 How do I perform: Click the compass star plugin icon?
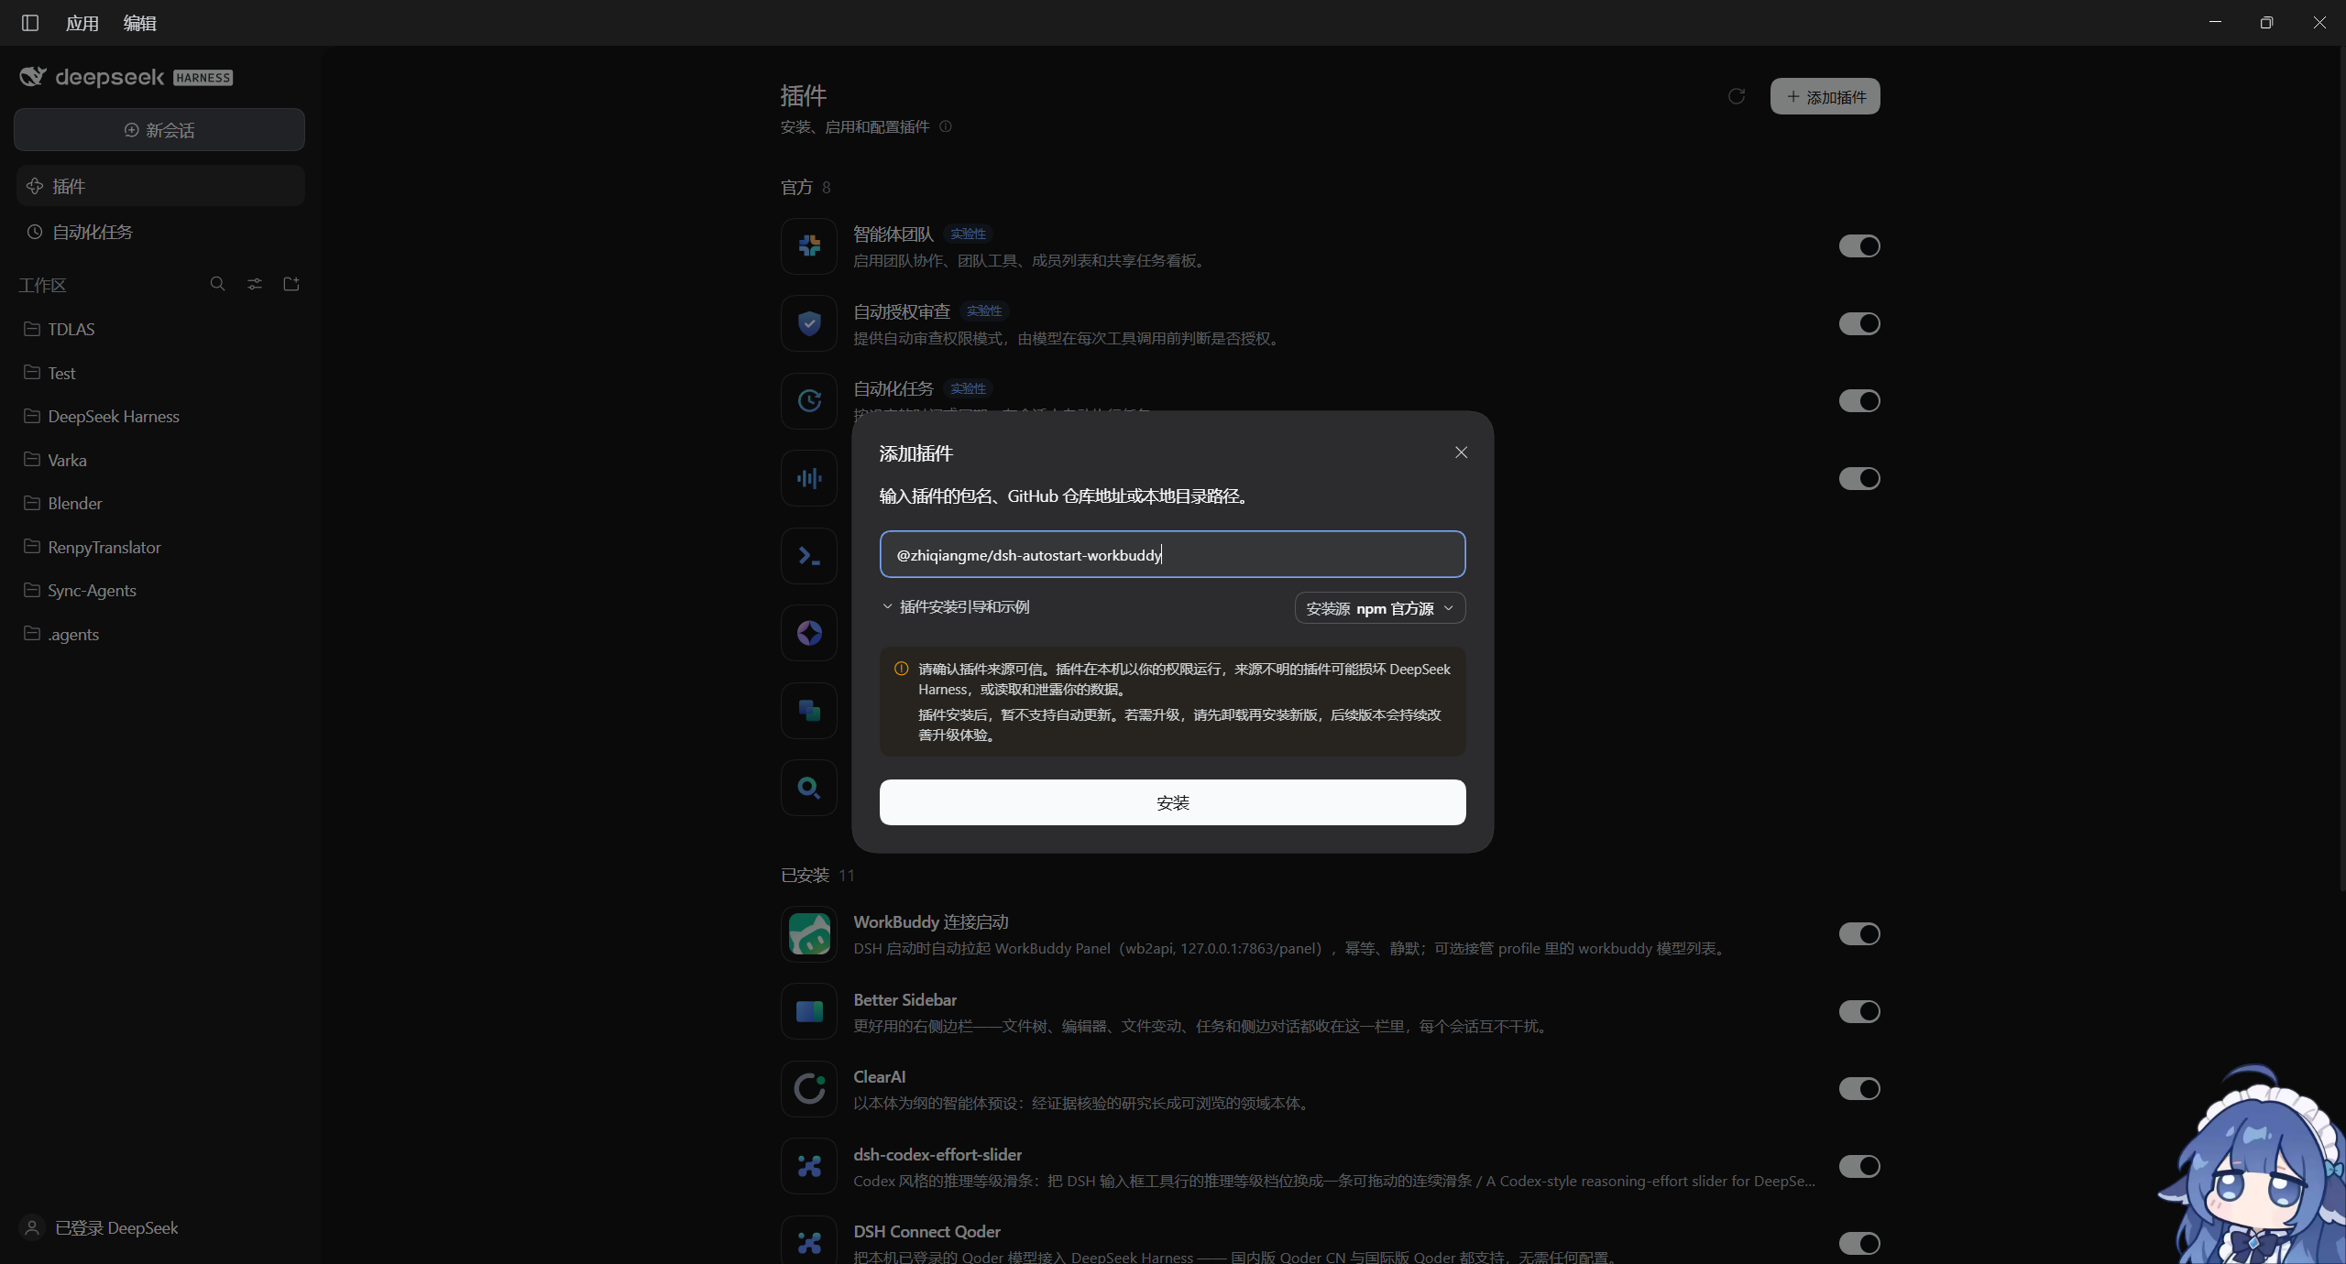click(809, 633)
